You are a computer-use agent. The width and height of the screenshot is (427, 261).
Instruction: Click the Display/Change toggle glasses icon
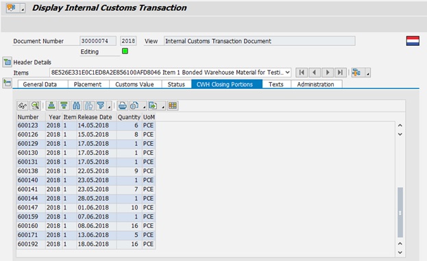click(x=23, y=105)
